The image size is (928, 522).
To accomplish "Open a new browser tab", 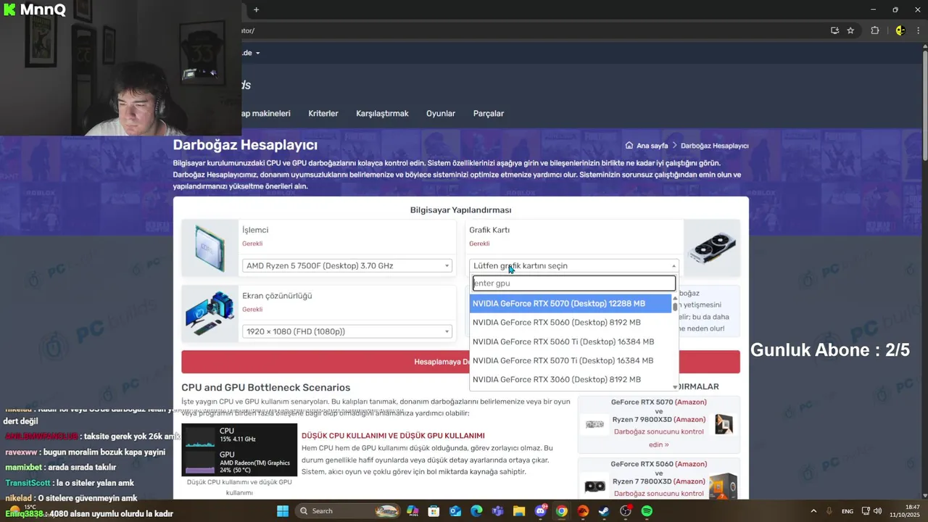I will (256, 9).
